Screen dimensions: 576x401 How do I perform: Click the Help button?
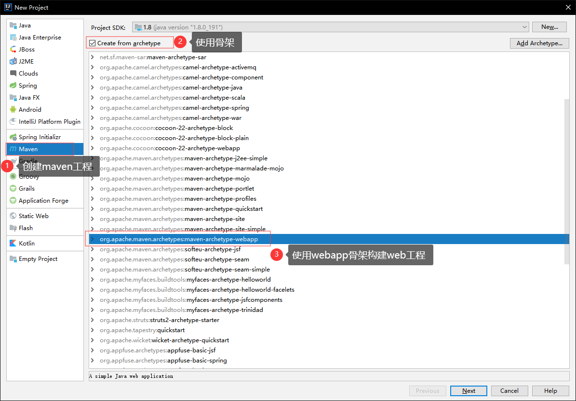click(550, 391)
